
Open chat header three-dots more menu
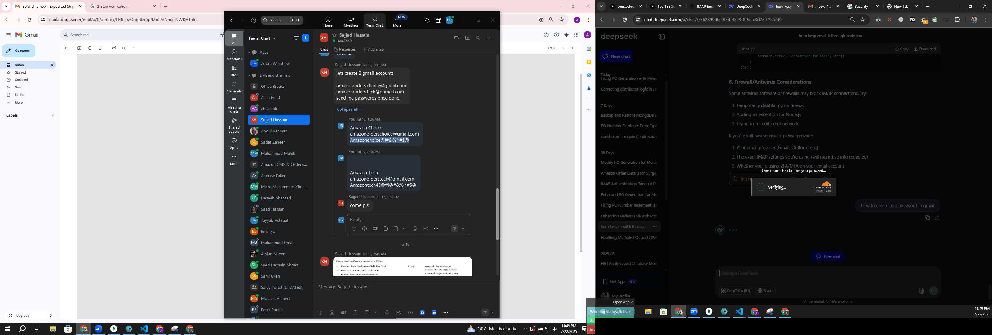(x=489, y=38)
